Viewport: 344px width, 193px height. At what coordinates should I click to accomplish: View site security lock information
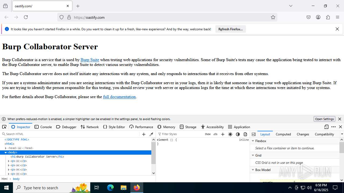coord(69,17)
